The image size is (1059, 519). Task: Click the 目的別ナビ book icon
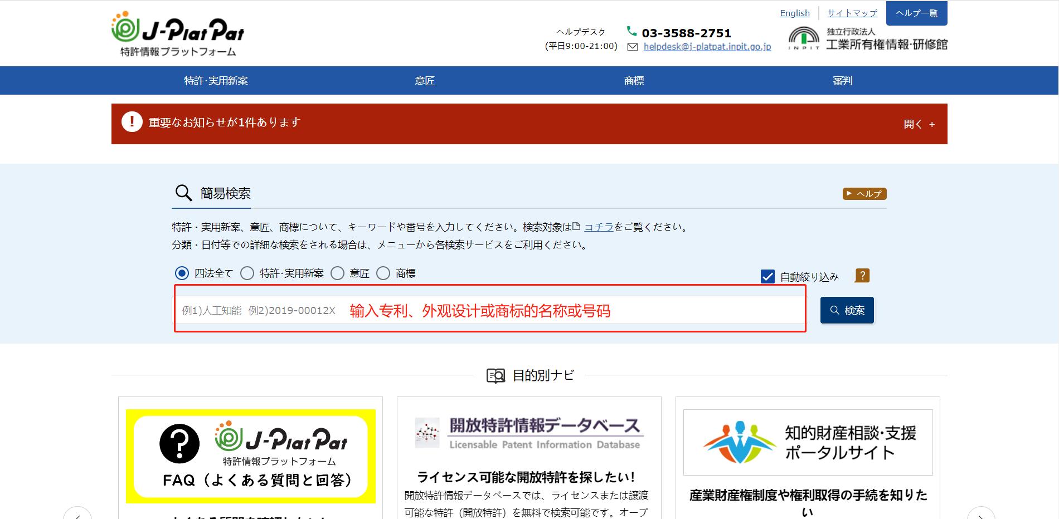(496, 375)
